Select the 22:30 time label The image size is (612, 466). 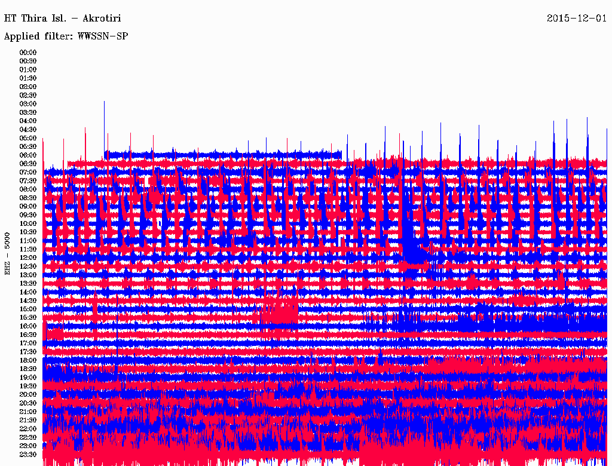pyautogui.click(x=28, y=437)
